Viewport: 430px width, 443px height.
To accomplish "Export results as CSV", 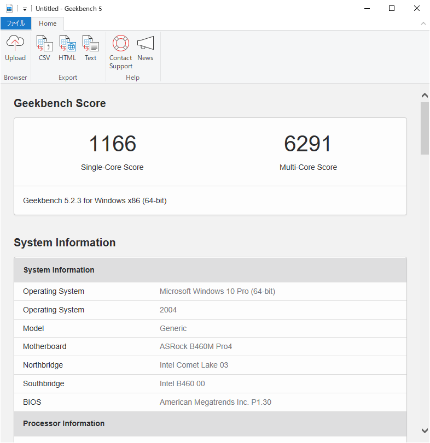I will pos(44,48).
